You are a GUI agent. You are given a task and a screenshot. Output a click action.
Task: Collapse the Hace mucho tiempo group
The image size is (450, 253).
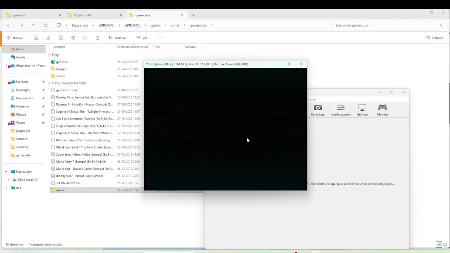pos(50,83)
